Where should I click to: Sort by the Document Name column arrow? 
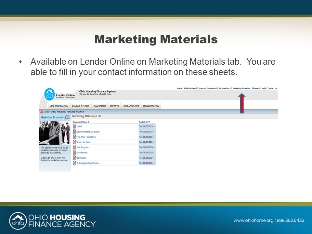click(x=88, y=122)
